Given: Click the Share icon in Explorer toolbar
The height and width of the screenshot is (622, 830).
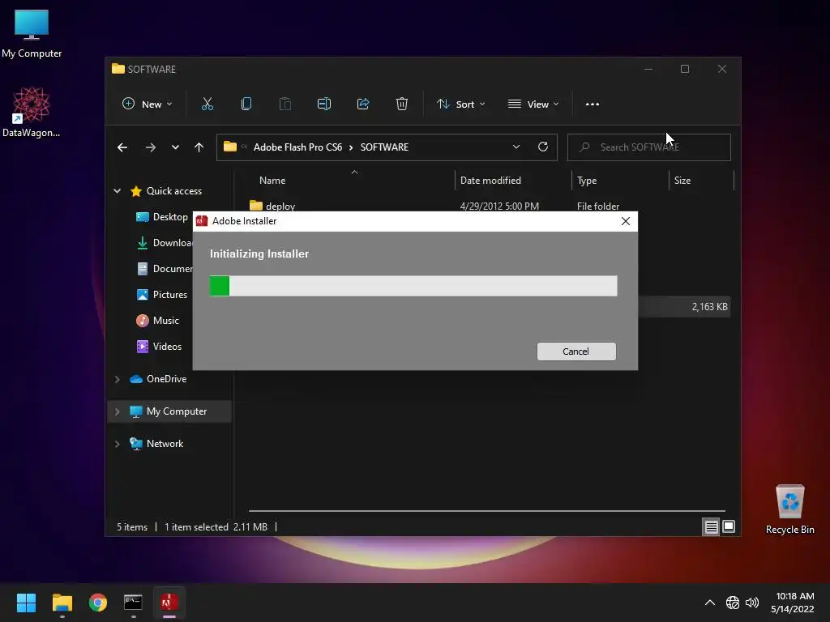Looking at the screenshot, I should (x=362, y=104).
